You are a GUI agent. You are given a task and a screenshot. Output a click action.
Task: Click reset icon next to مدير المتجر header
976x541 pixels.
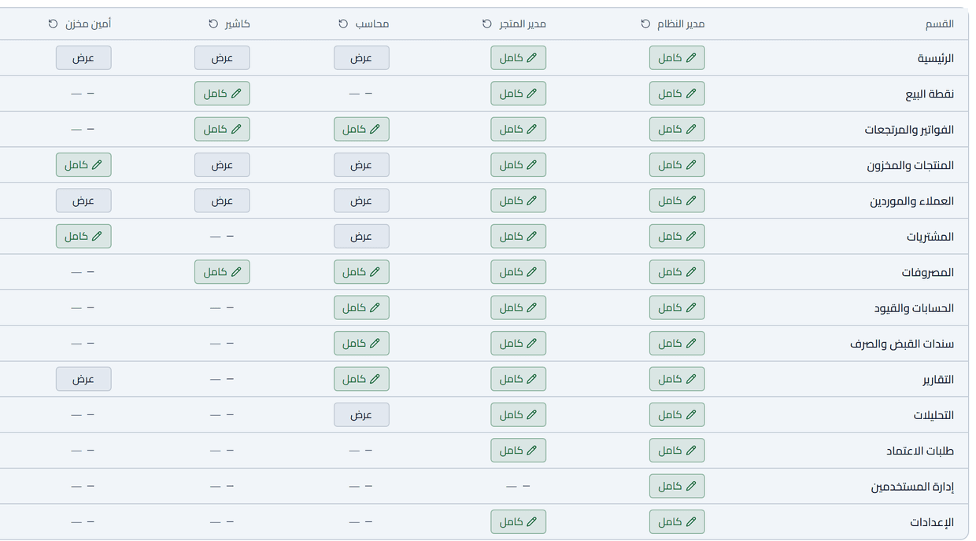(487, 24)
